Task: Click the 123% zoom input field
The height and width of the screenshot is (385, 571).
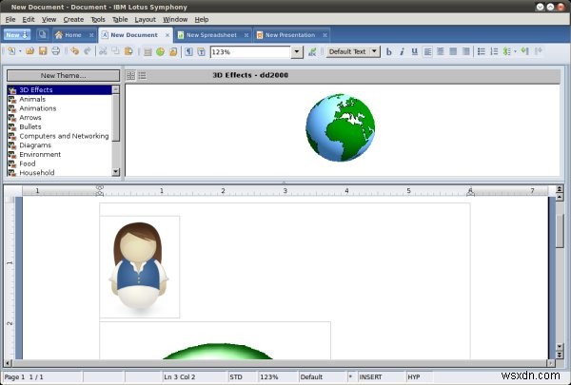Action: tap(250, 52)
